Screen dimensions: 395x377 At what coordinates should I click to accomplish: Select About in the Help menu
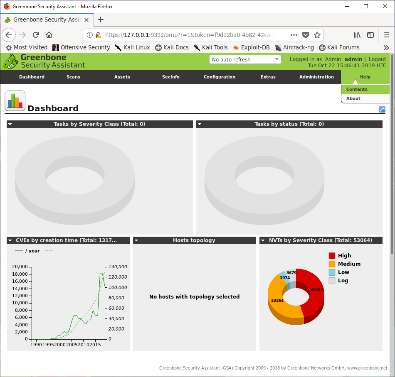tap(365, 98)
